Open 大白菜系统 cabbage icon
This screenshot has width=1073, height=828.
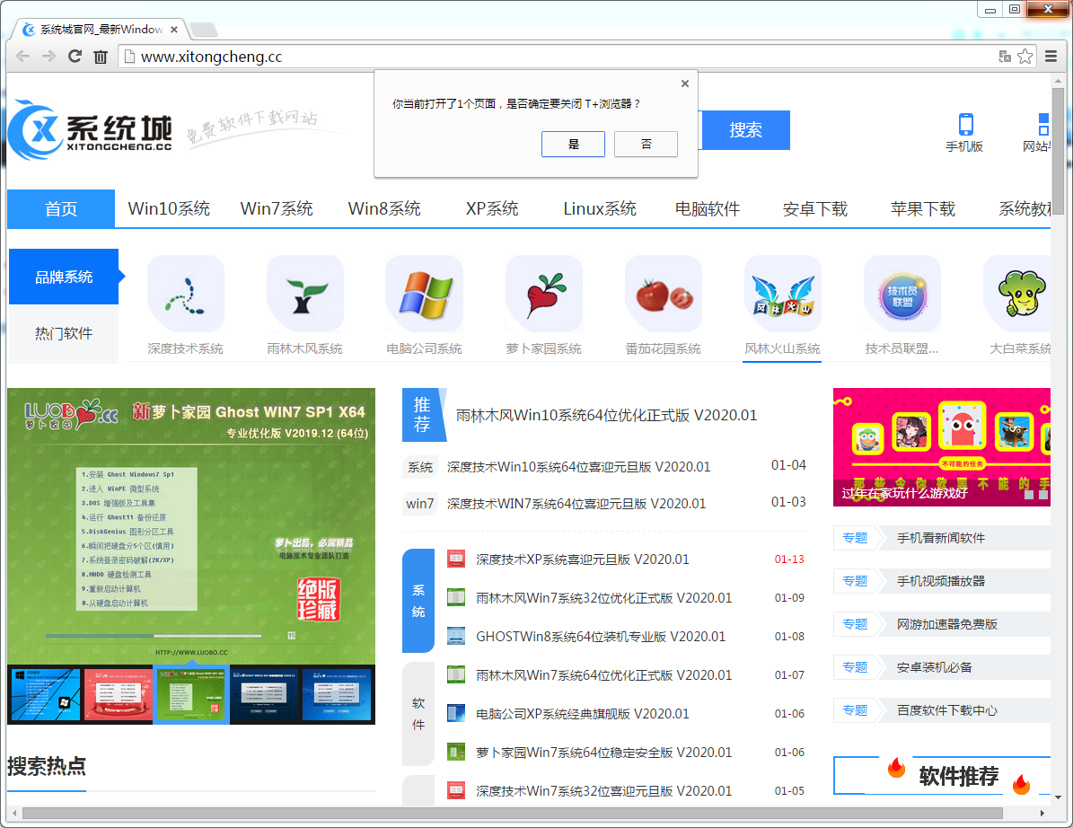1017,295
